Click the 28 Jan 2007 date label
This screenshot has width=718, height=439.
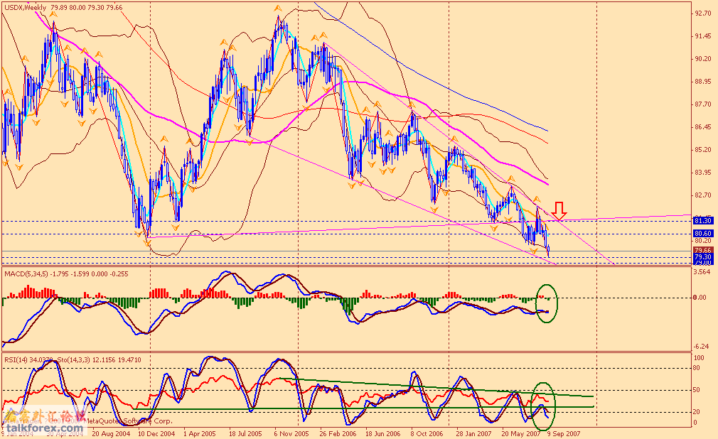point(473,433)
